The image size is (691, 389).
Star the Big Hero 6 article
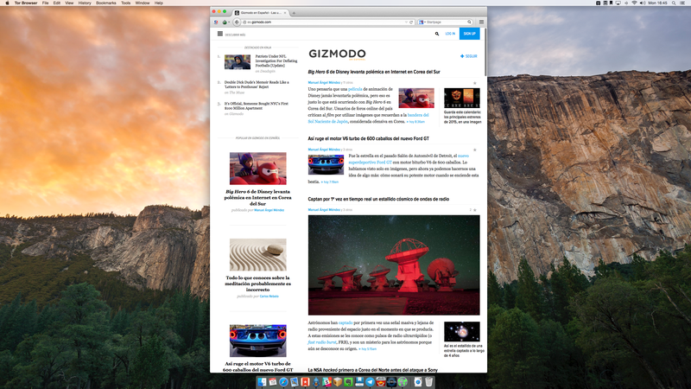tap(474, 83)
